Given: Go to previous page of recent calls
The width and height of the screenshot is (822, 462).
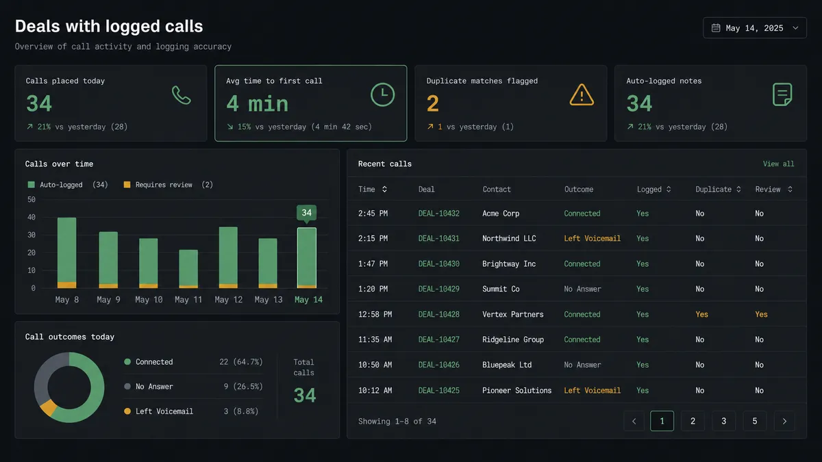Looking at the screenshot, I should (634, 421).
